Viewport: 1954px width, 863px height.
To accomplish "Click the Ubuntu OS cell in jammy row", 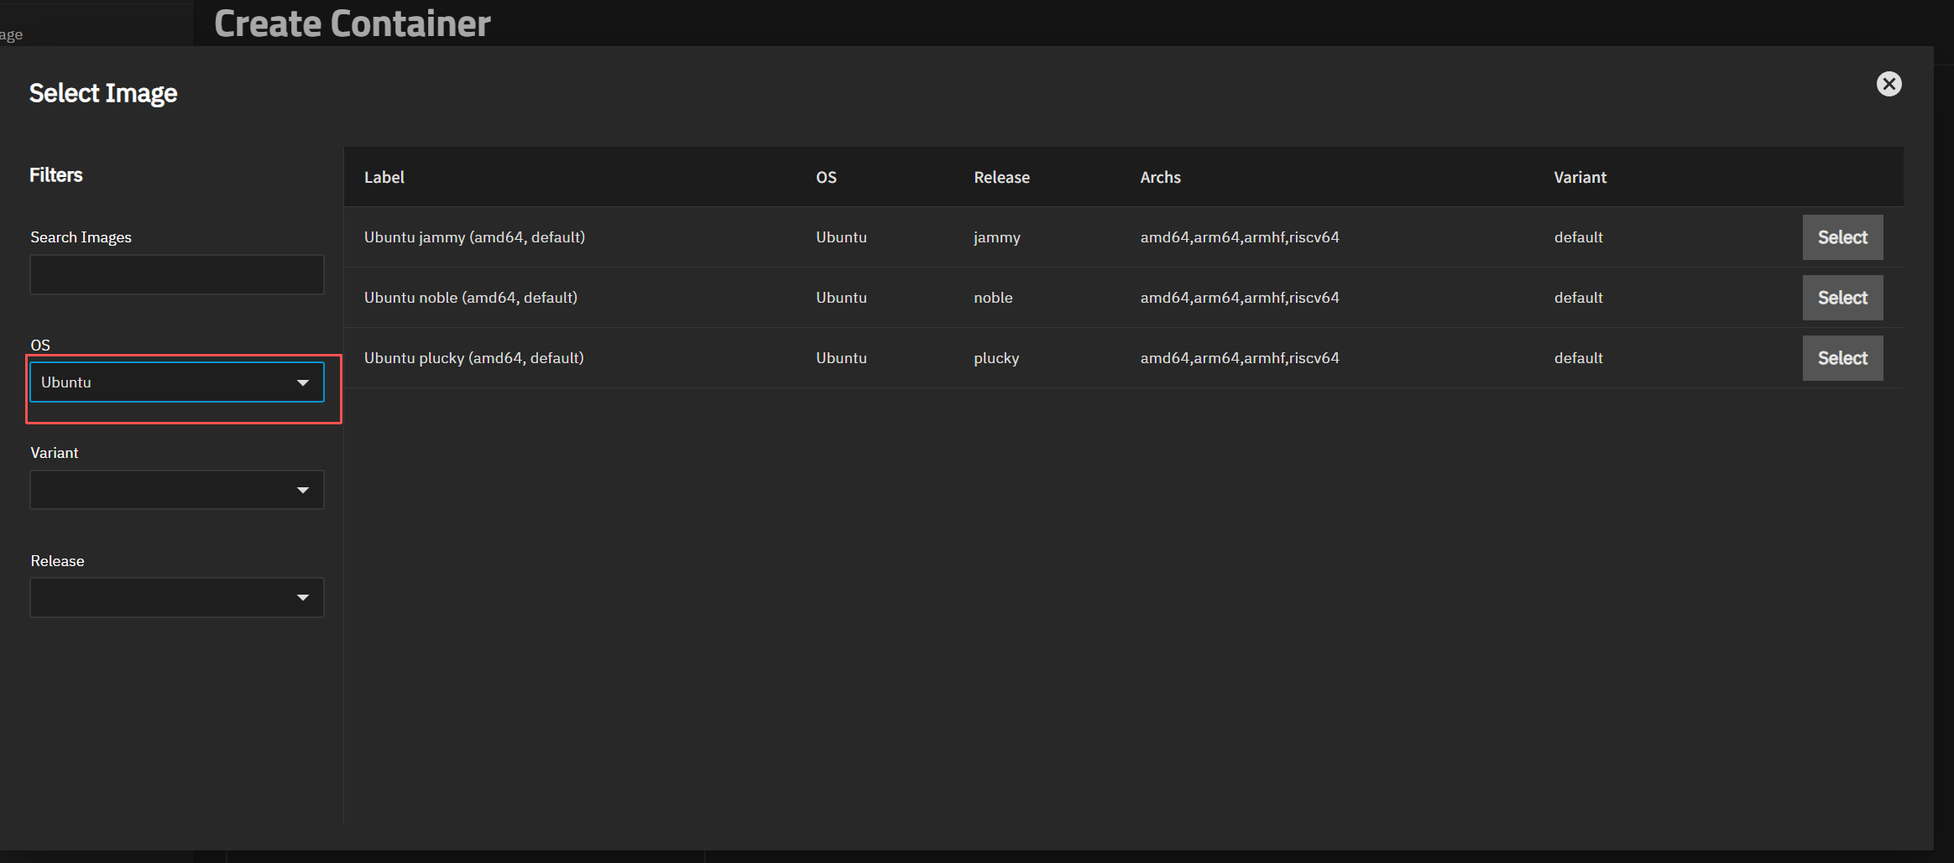I will click(841, 237).
